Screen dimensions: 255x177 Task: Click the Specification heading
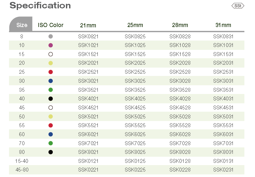click(x=40, y=5)
